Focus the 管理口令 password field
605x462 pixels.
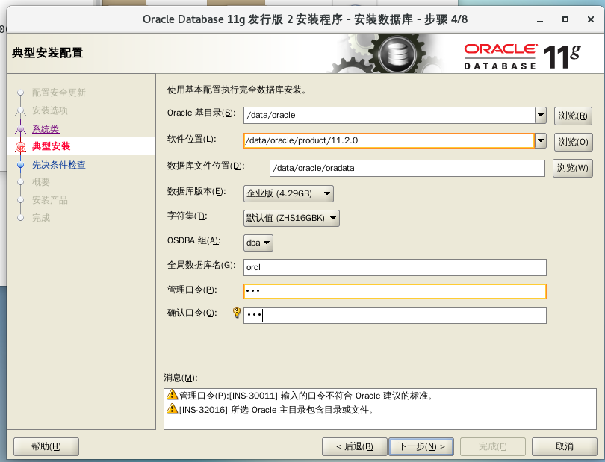pyautogui.click(x=394, y=291)
